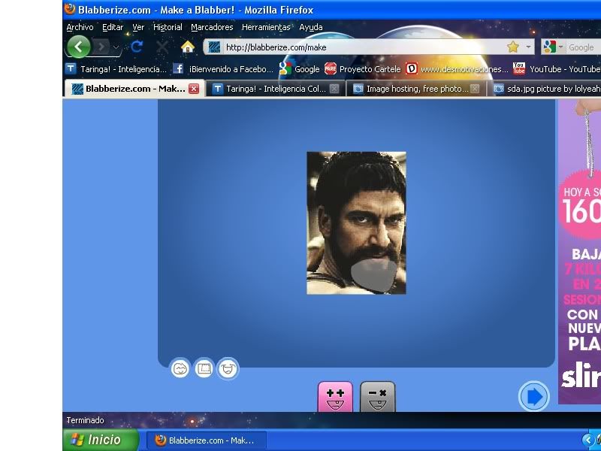
Task: Open the YouTube bookmark
Action: tap(557, 69)
